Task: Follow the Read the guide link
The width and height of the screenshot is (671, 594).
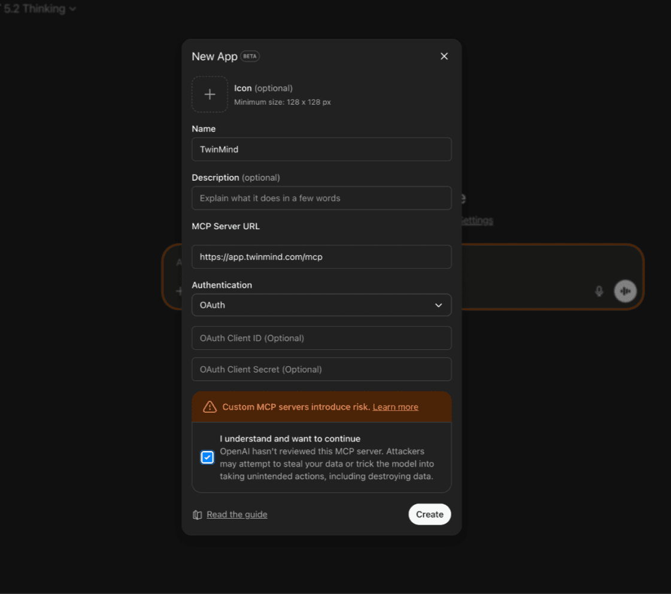Action: [x=237, y=514]
